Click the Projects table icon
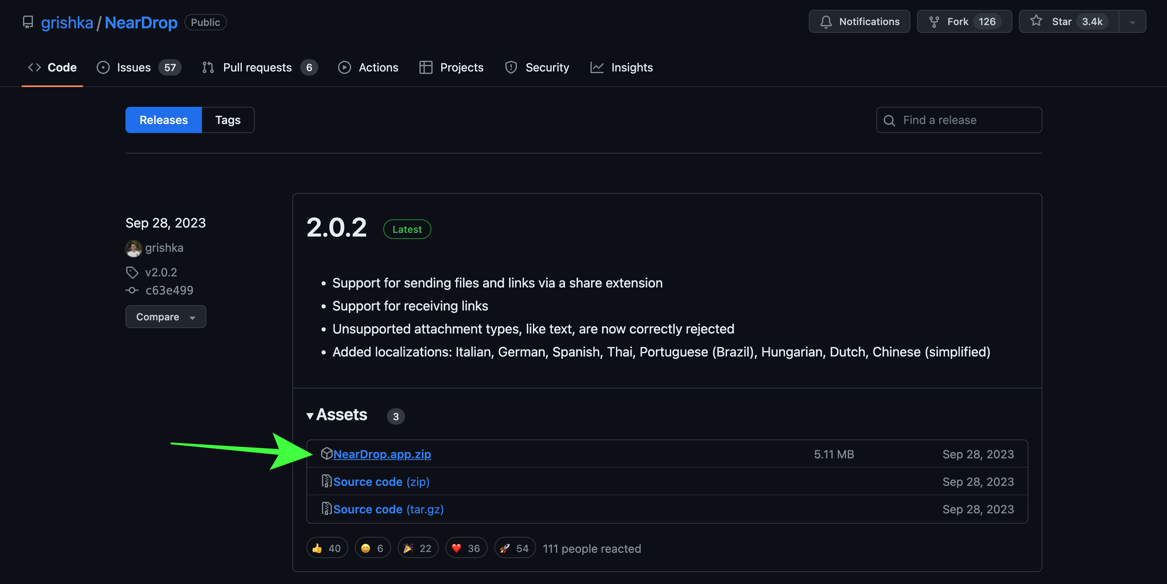Screen dimensions: 1167x584 tap(426, 67)
